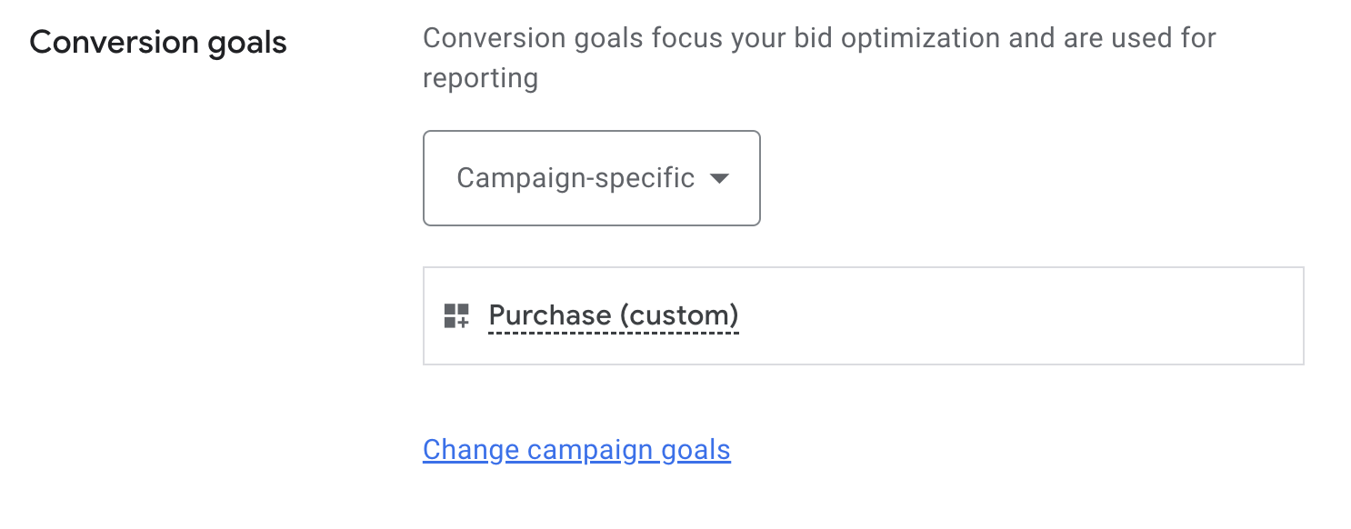Click the downward triangle next to Campaign-specific
This screenshot has width=1351, height=529.
pos(719,178)
